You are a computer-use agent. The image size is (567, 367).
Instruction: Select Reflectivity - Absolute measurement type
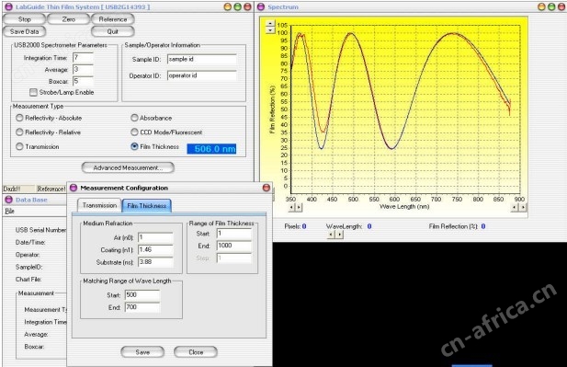pyautogui.click(x=19, y=118)
